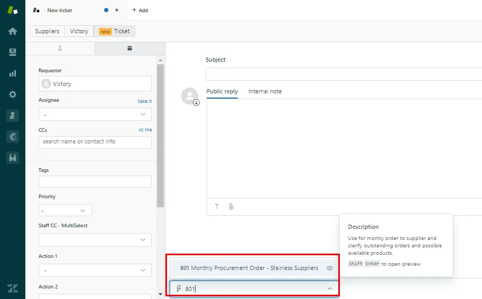Collapse the macro list chevron
Screen dimensions: 482x299
pos(330,288)
